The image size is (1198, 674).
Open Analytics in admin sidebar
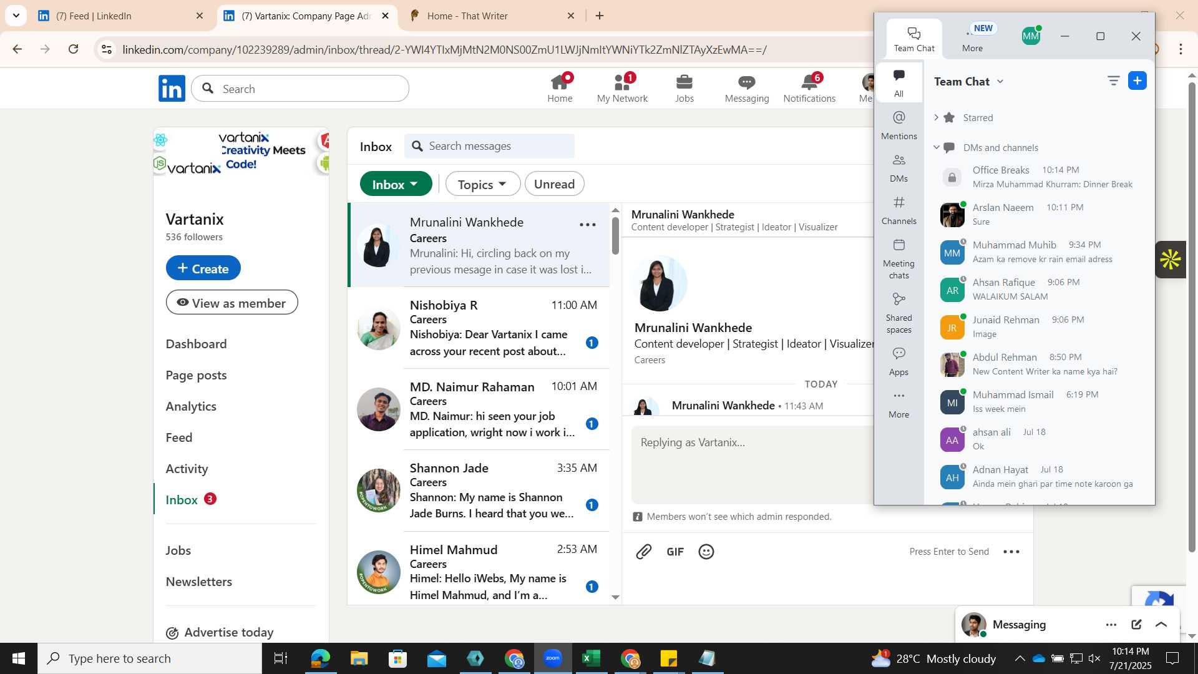[191, 406]
